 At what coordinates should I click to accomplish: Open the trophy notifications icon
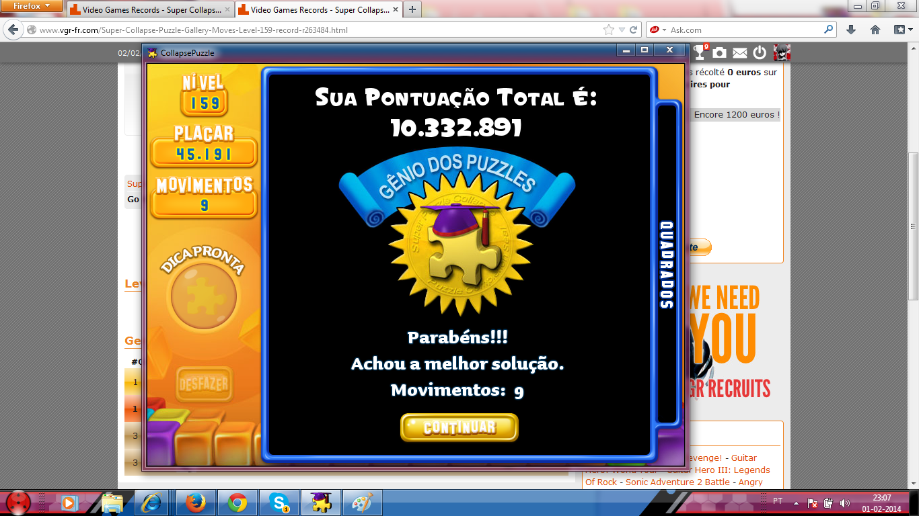pos(700,52)
